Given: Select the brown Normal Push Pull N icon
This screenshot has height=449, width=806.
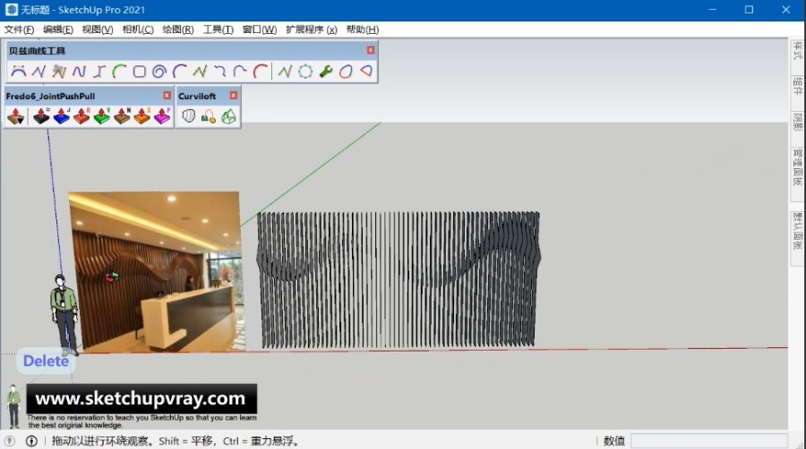Looking at the screenshot, I should [x=122, y=116].
